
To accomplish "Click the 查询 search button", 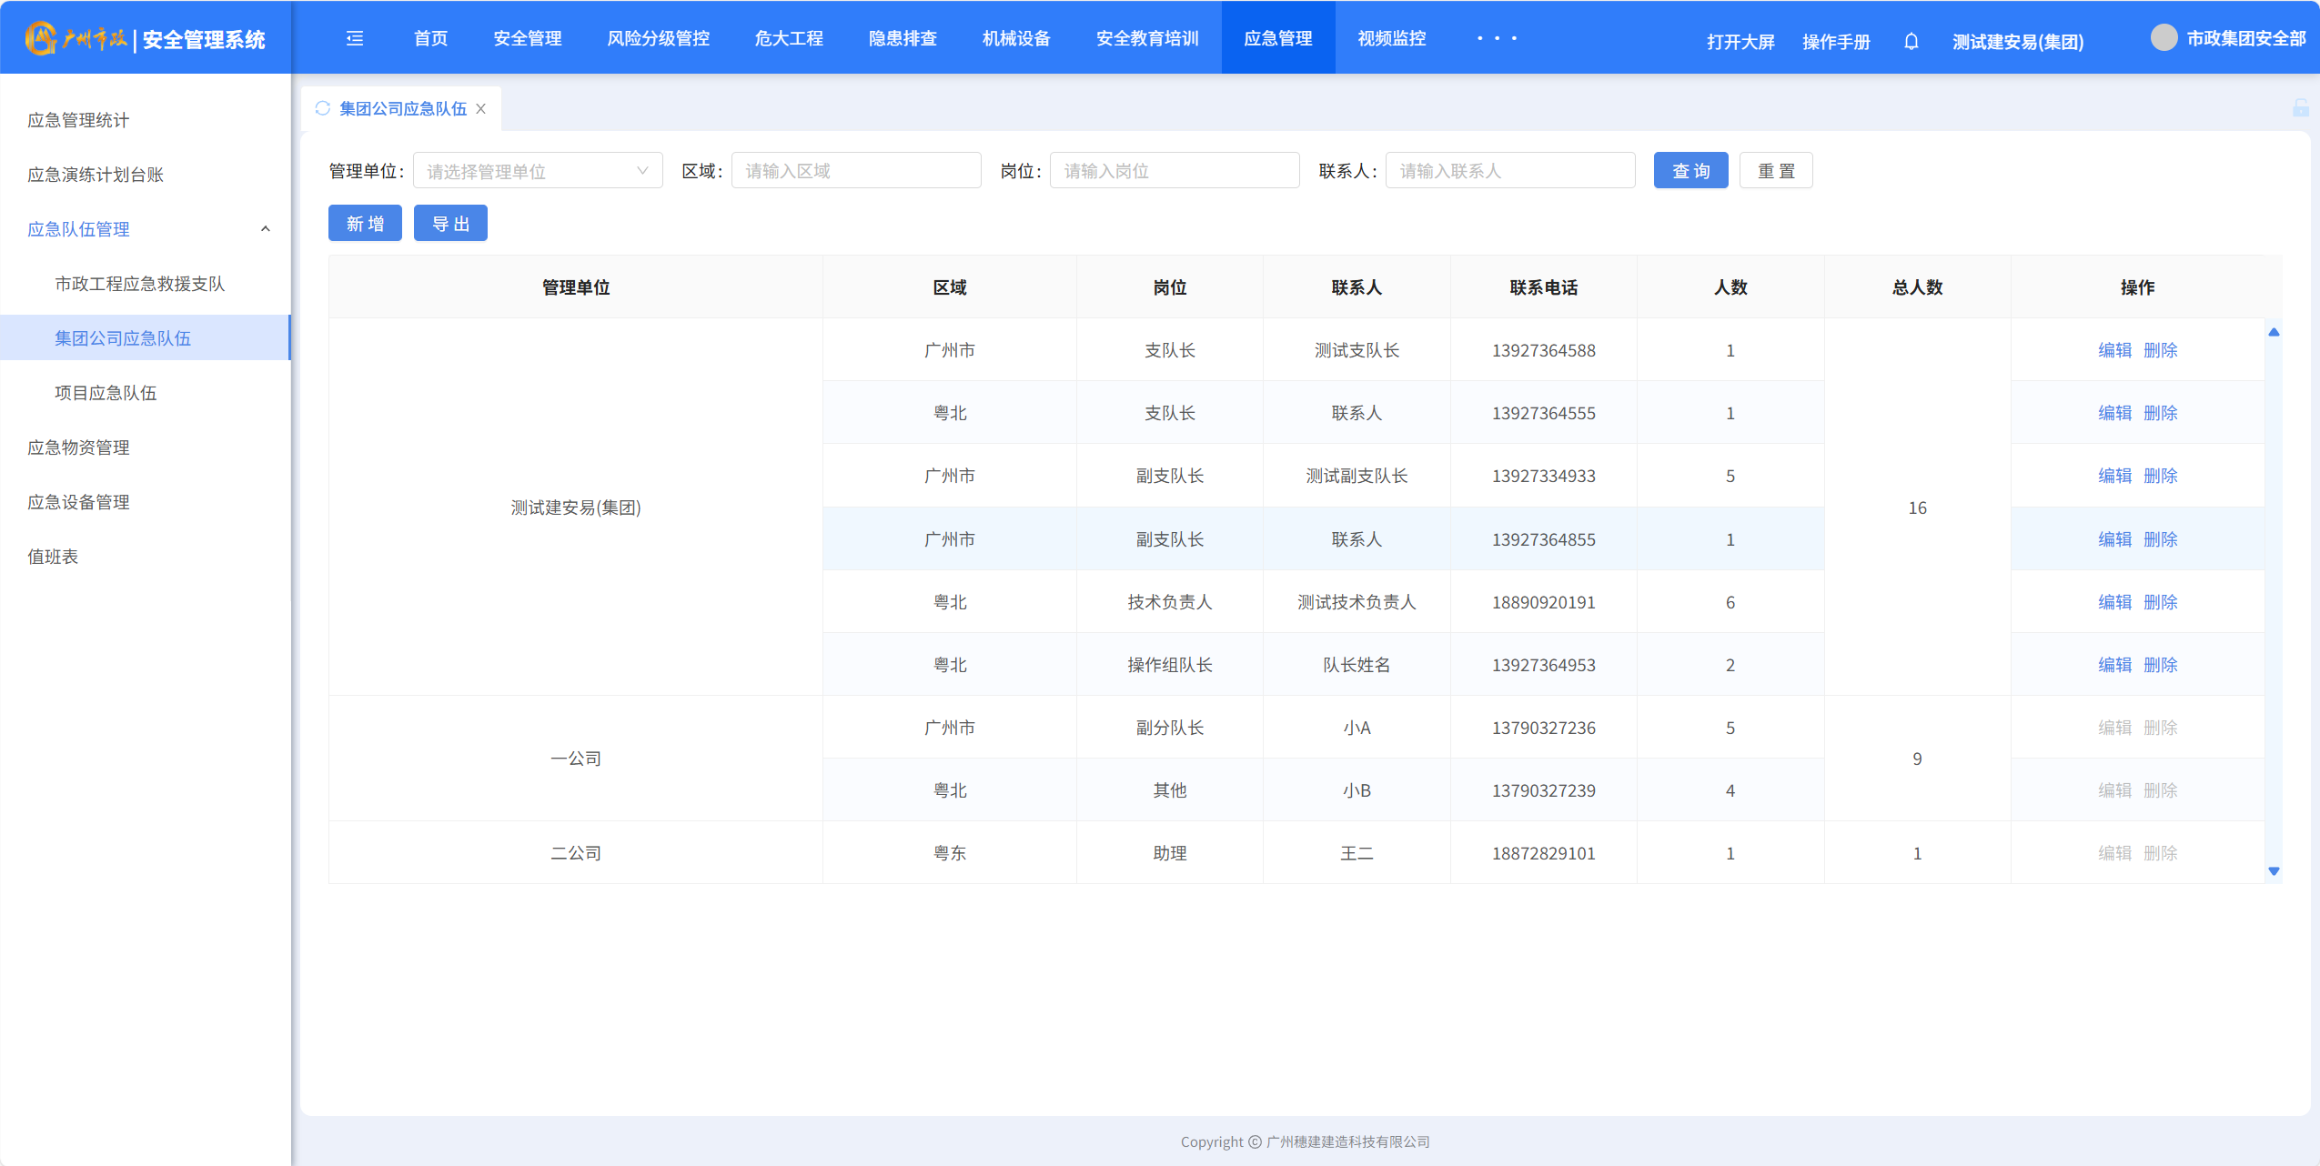I will pos(1690,171).
